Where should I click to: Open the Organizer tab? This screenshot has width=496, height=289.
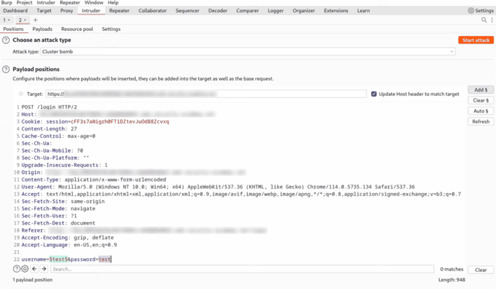click(303, 10)
